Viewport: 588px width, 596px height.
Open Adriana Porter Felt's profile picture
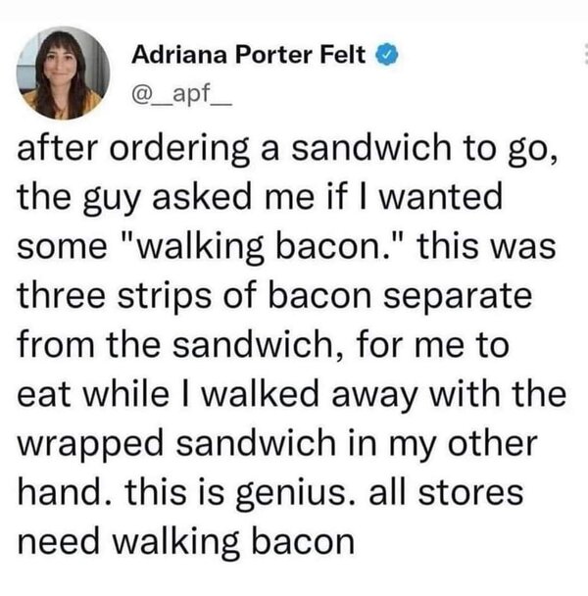tap(63, 73)
